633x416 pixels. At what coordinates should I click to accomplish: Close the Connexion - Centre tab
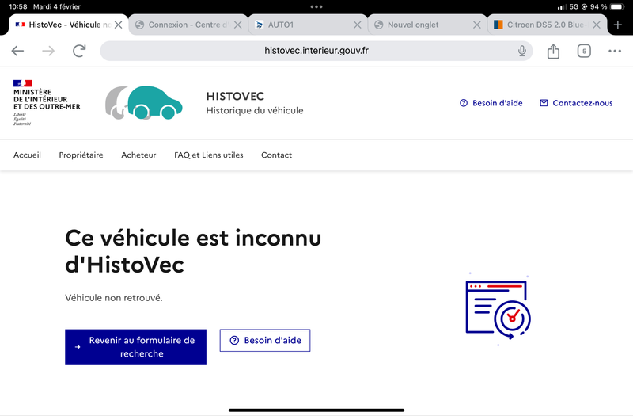[238, 25]
